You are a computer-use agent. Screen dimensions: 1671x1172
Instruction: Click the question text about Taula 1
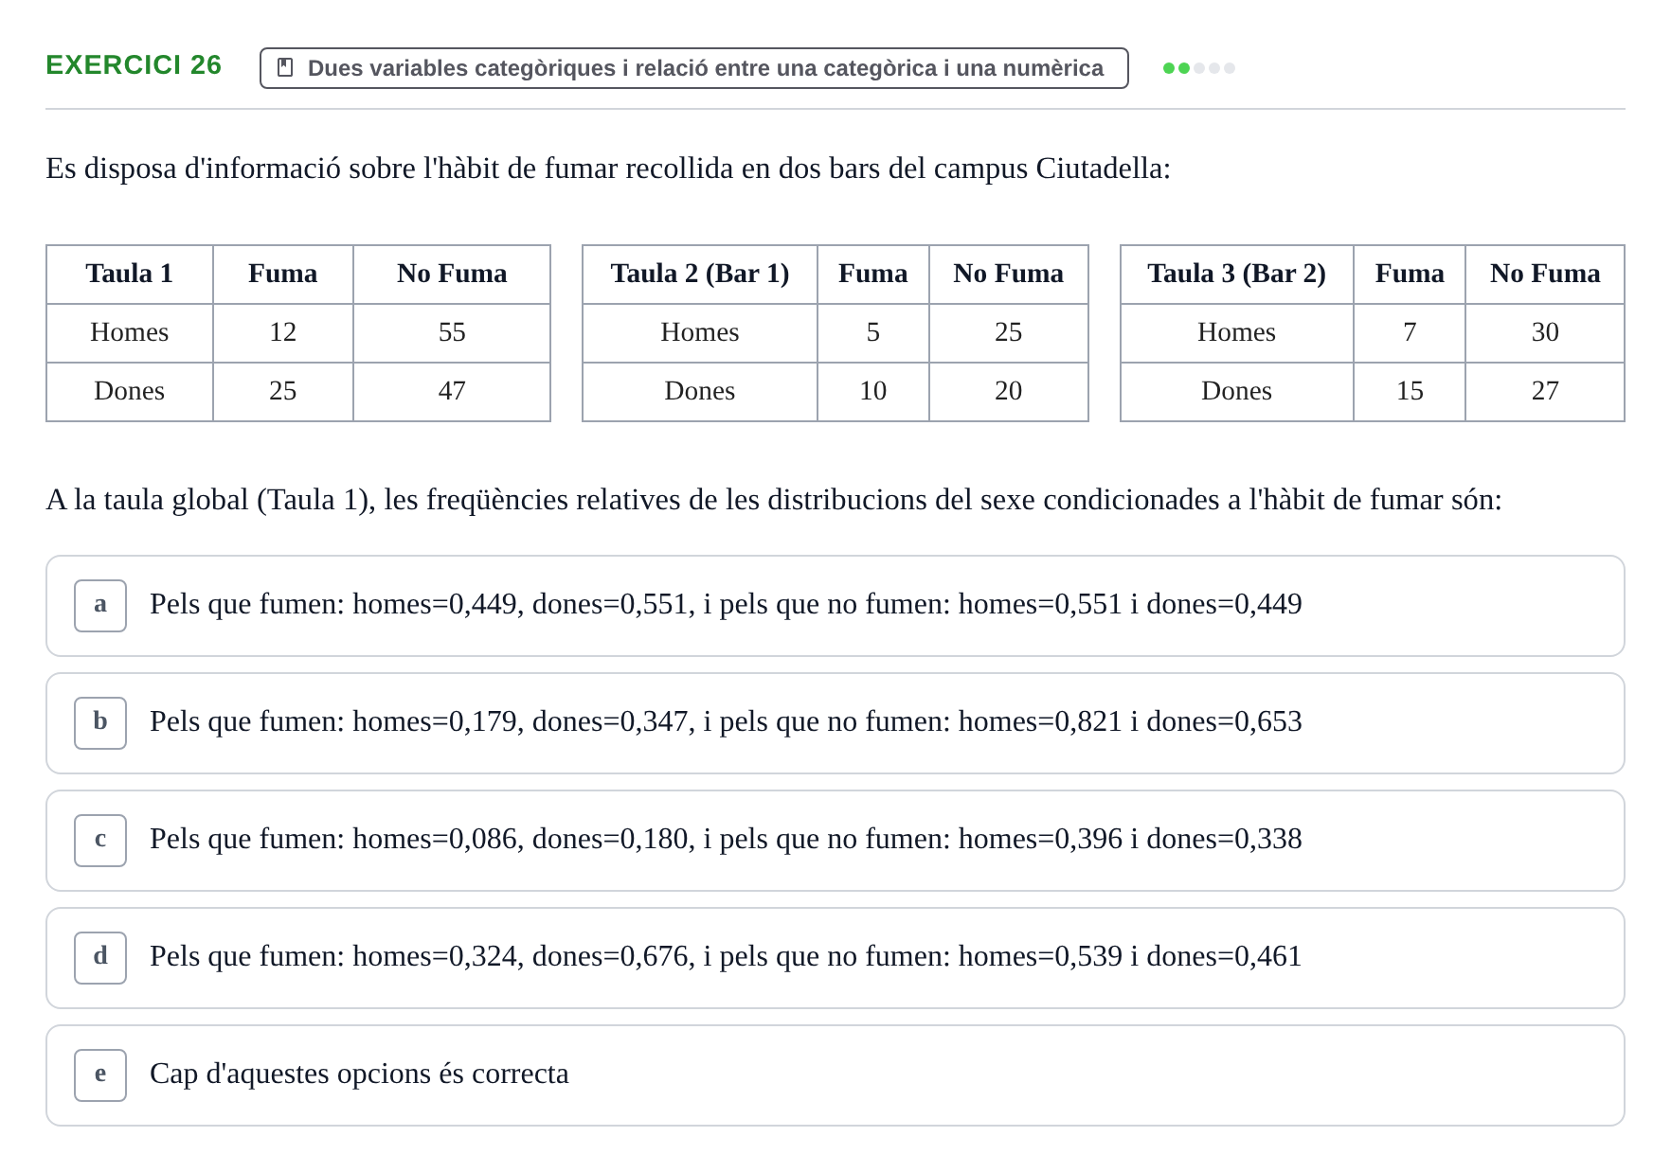tap(774, 500)
